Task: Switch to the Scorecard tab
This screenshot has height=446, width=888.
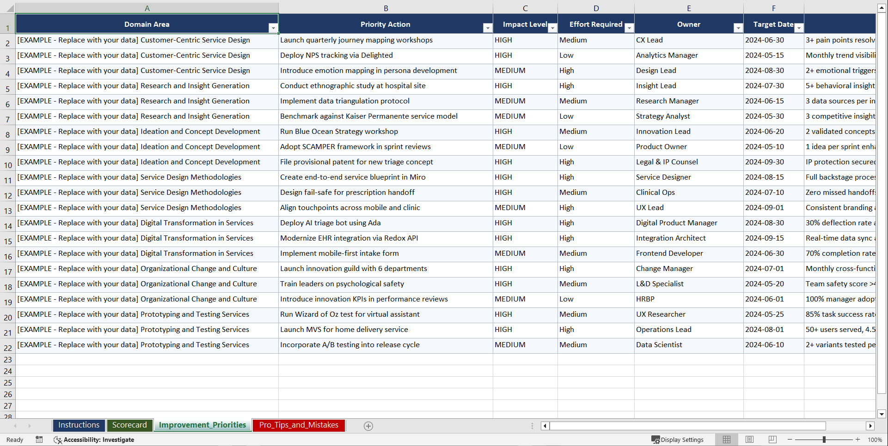Action: coord(129,425)
